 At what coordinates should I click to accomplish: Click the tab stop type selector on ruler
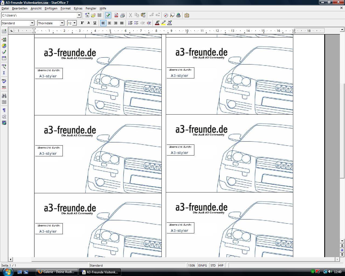[11, 31]
